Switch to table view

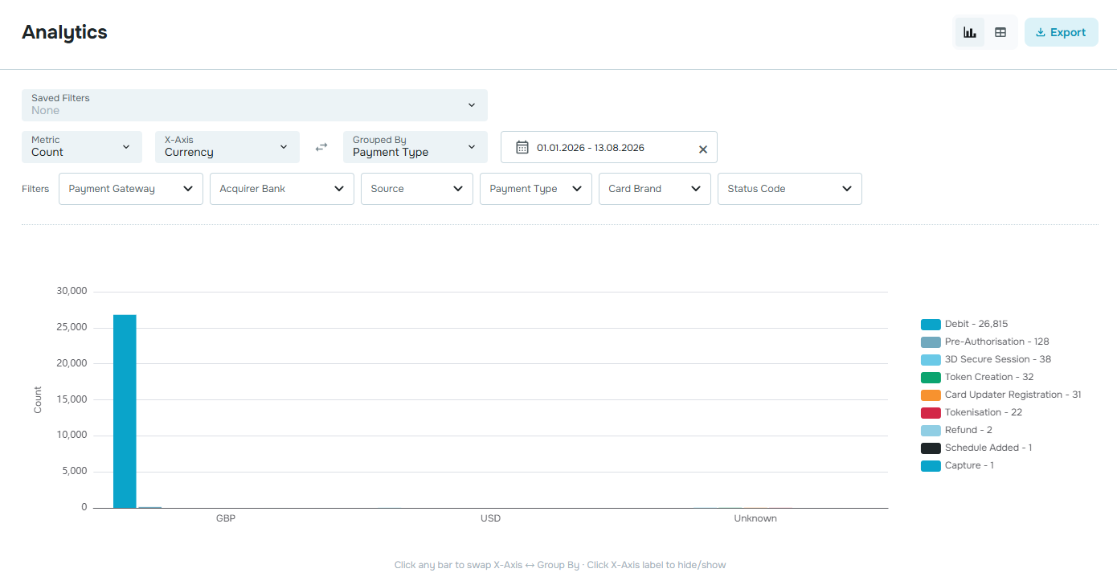[1000, 32]
